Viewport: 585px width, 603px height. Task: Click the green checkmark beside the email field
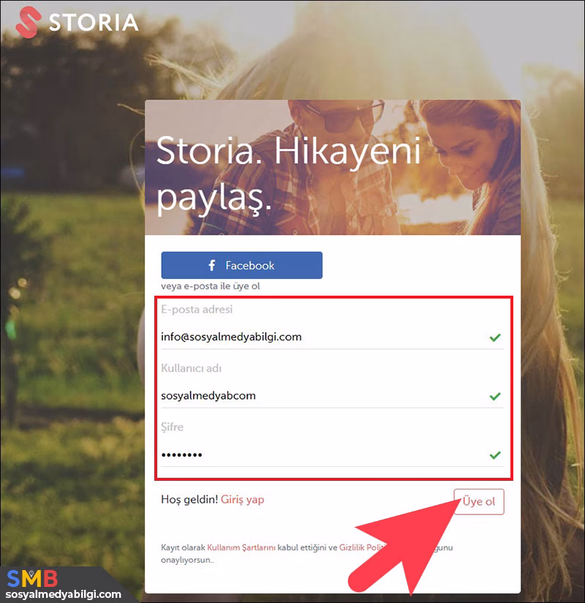[x=495, y=337]
